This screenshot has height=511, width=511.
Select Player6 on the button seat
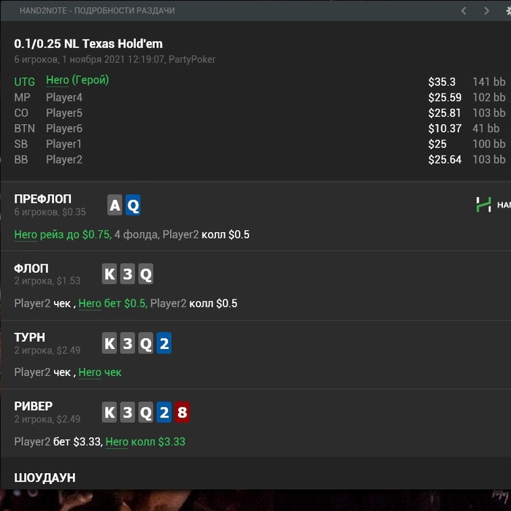(64, 128)
